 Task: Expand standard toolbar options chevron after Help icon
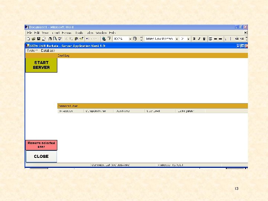coord(141,39)
